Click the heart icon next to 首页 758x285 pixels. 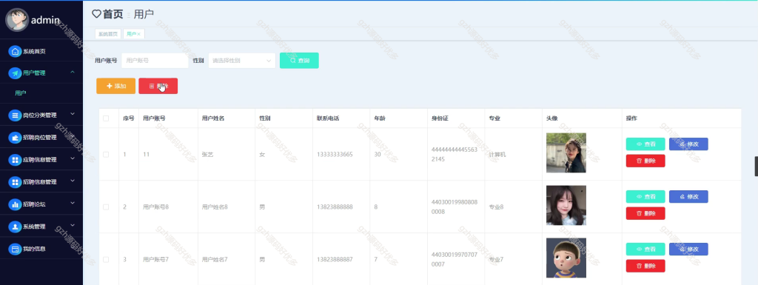(97, 14)
